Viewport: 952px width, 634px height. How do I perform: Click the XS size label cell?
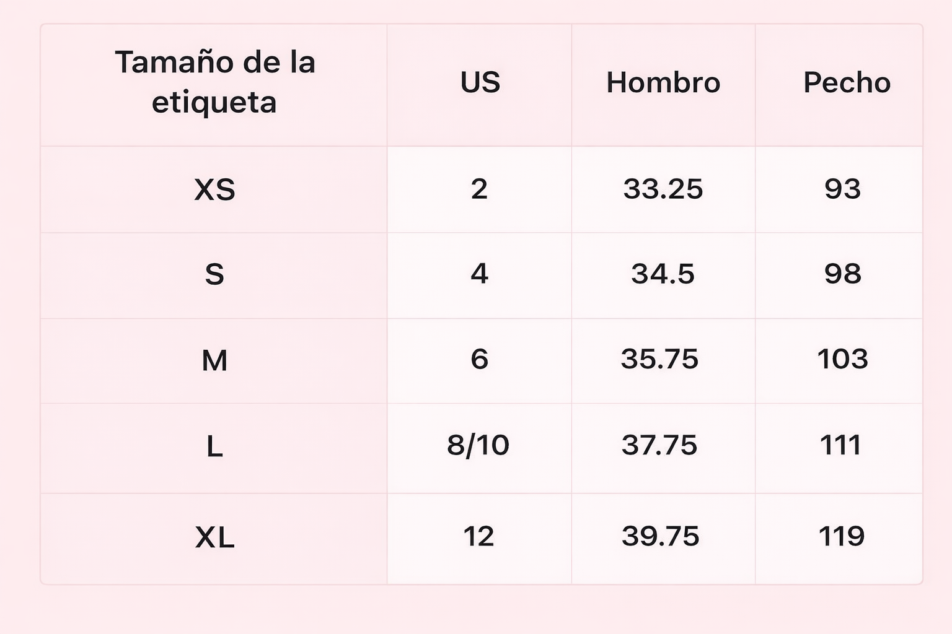214,189
